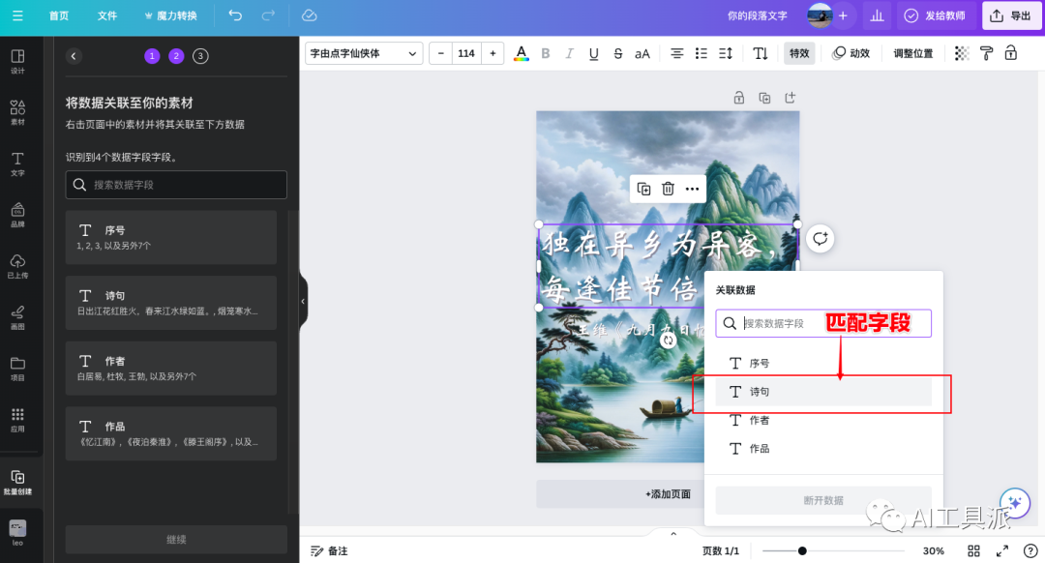Go back with the panel back arrow
Viewport: 1045px width, 563px height.
pyautogui.click(x=74, y=56)
